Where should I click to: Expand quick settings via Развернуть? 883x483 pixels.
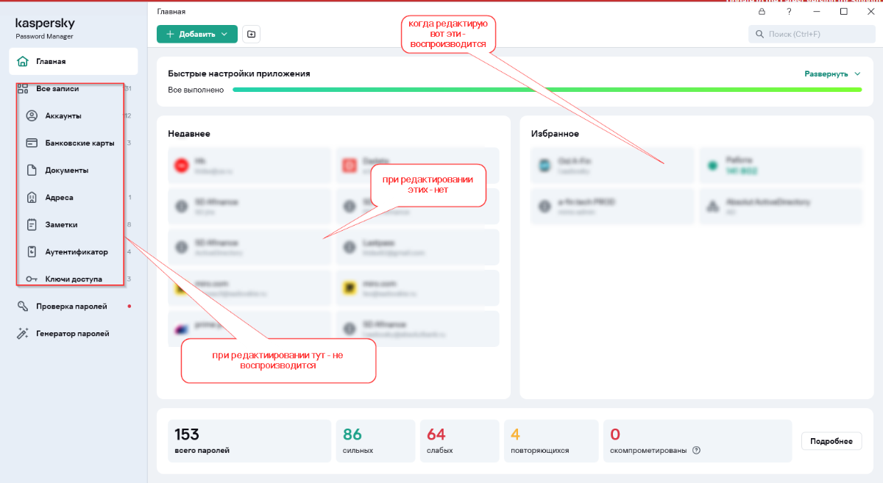coord(832,74)
